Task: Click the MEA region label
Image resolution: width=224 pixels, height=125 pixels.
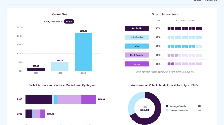Action: coord(137,46)
